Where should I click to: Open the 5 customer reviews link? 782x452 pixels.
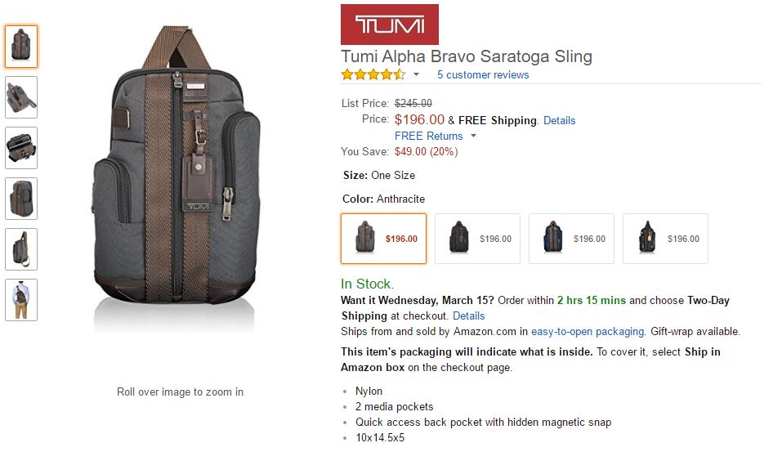coord(482,74)
